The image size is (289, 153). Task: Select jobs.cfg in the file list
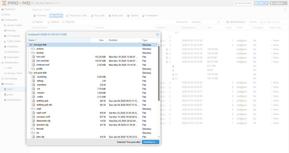[92, 137]
